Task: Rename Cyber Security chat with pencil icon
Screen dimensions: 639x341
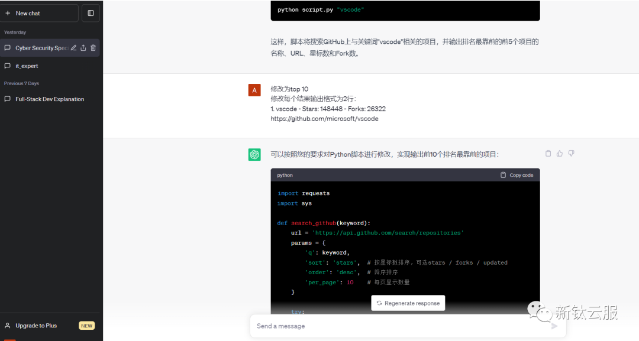Action: tap(73, 48)
